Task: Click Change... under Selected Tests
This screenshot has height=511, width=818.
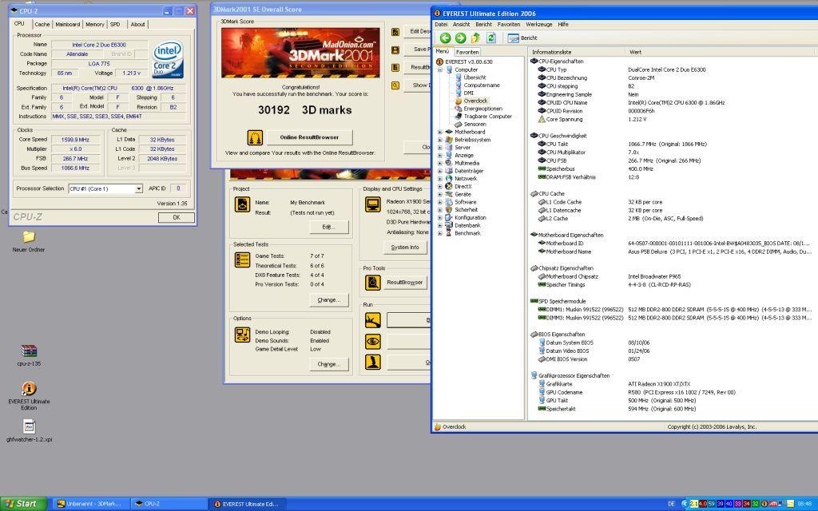Action: tap(328, 300)
